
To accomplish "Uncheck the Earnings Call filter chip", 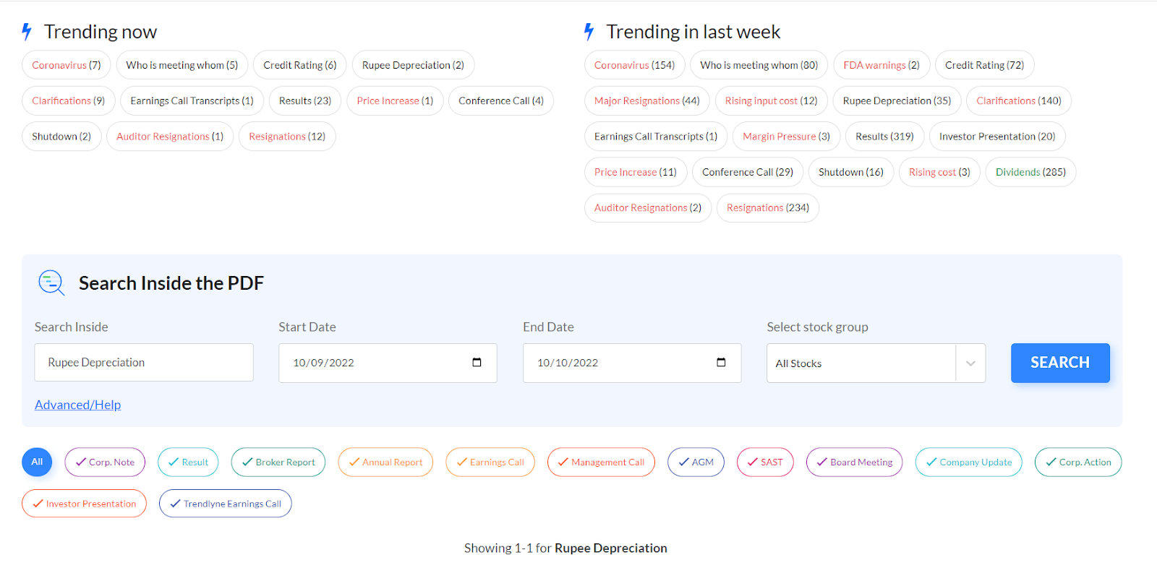I will click(490, 462).
